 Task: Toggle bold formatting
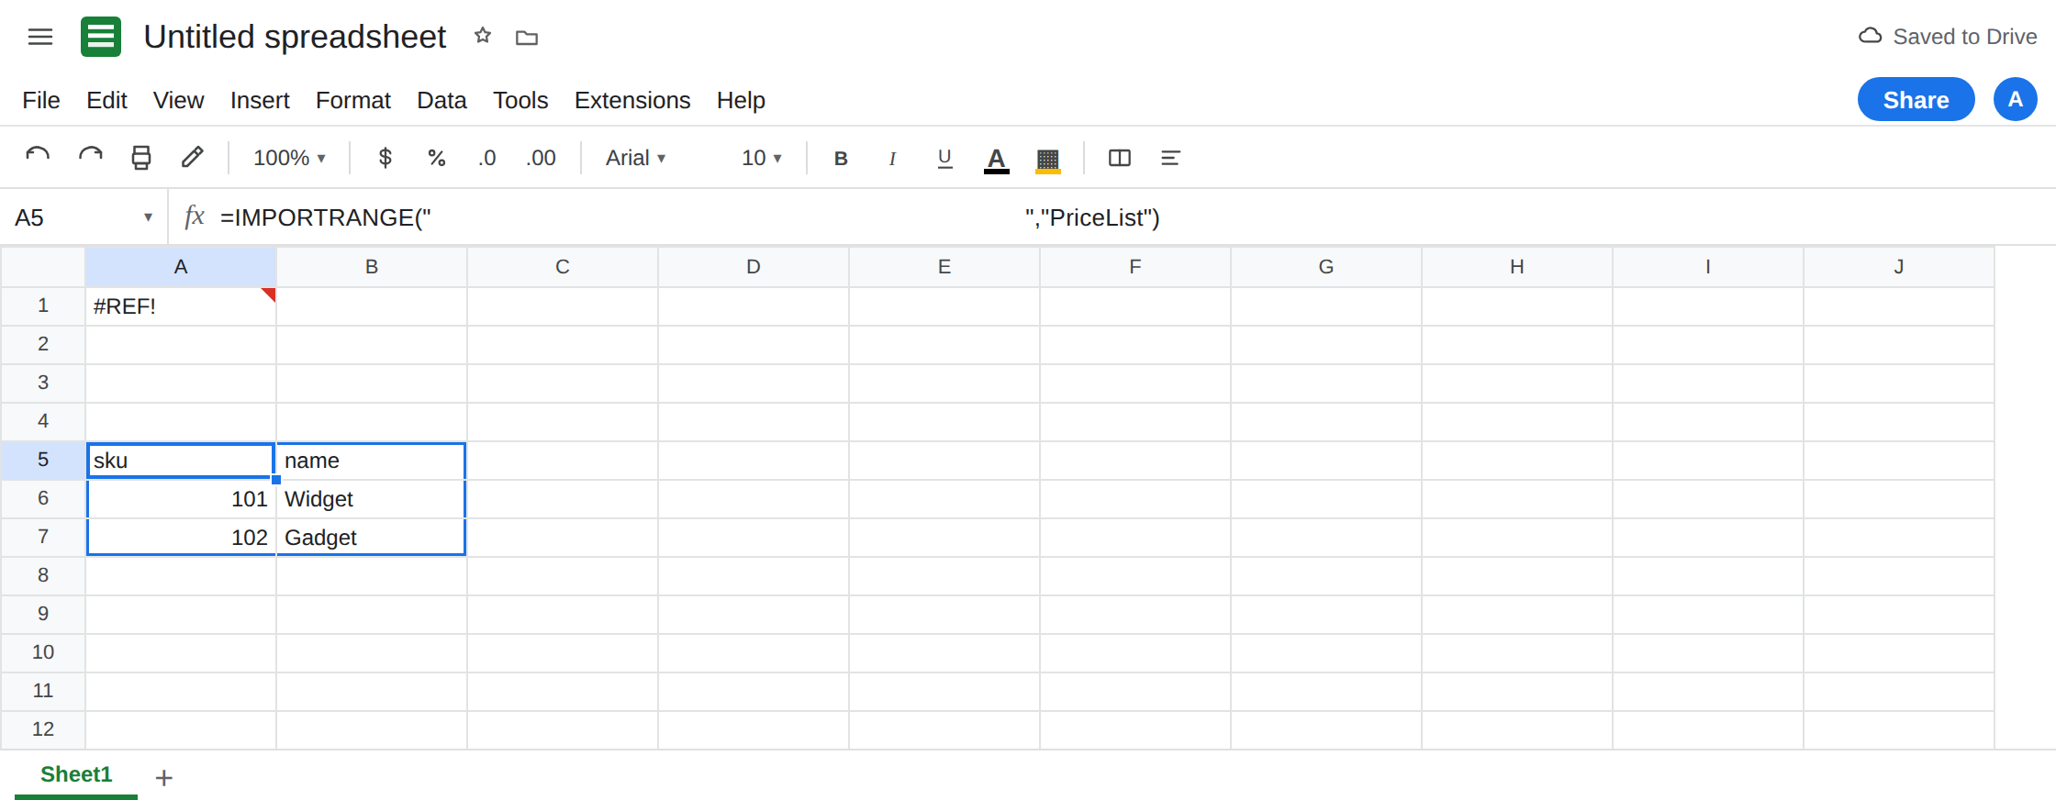point(841,158)
